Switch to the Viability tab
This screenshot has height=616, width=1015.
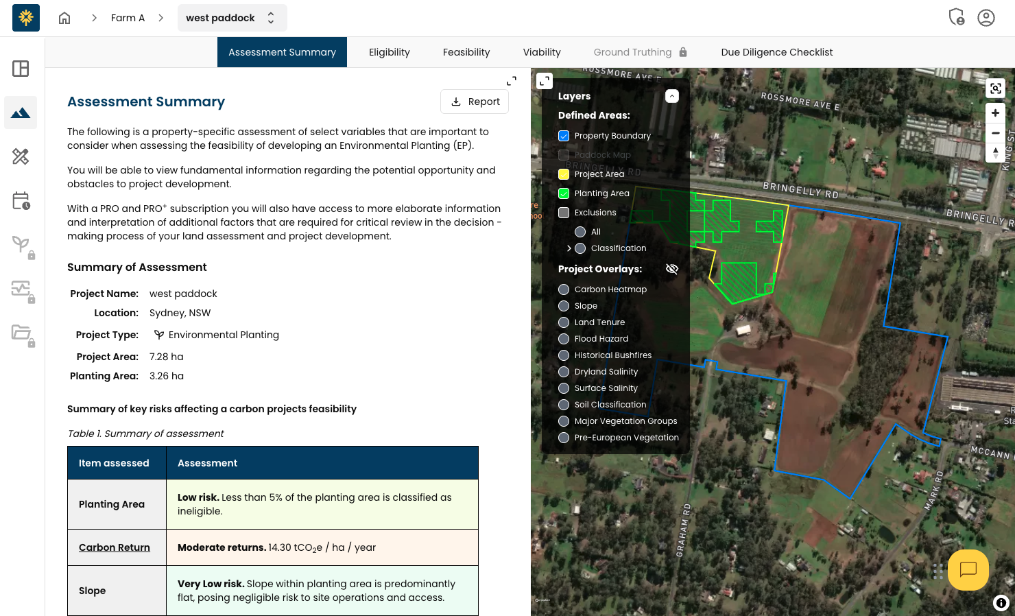tap(542, 52)
